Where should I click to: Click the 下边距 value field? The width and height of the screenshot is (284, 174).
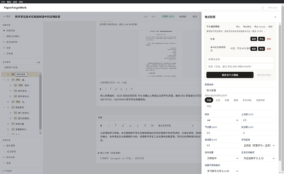click(222, 133)
